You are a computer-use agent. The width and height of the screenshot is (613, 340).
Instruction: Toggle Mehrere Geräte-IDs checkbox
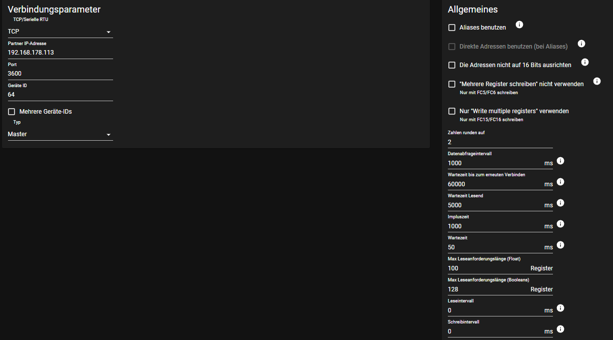[12, 112]
